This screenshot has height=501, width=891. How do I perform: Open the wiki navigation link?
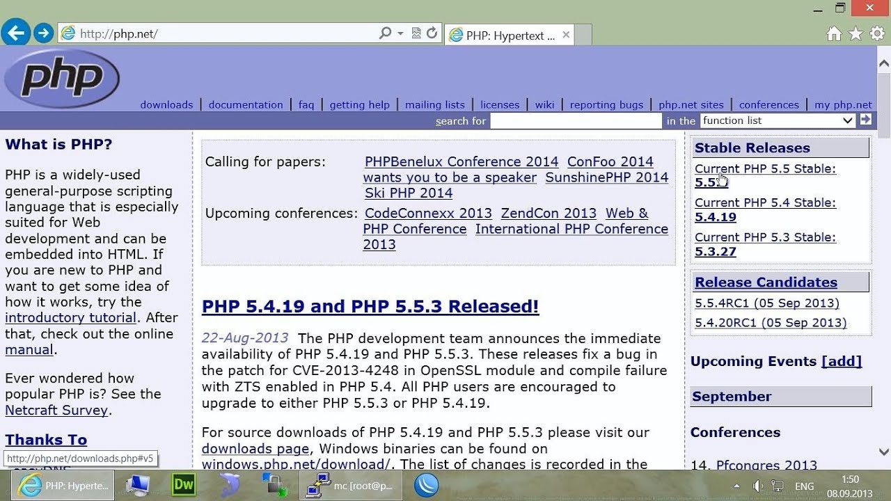point(545,105)
